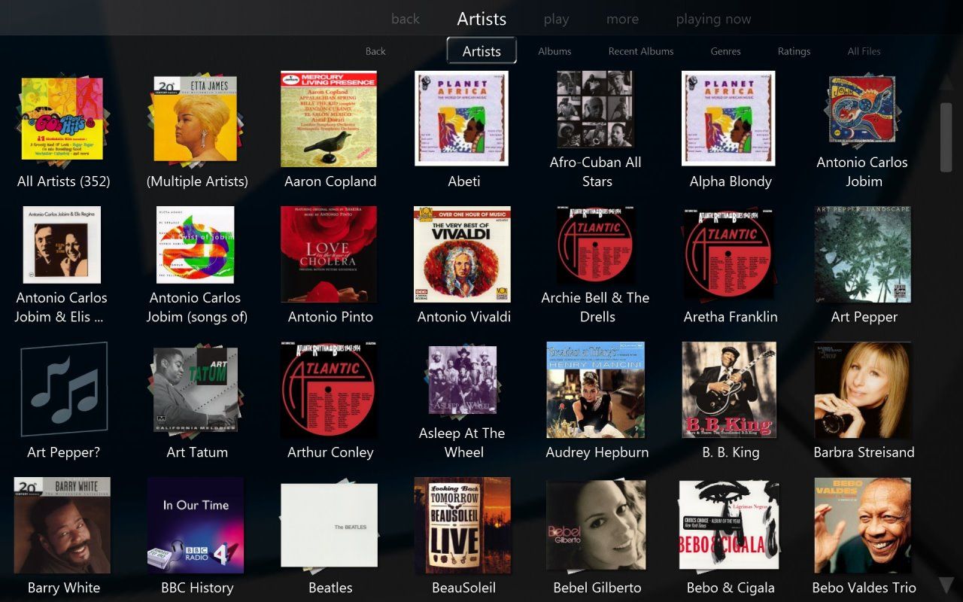
Task: Switch to the Genres tab
Action: (x=725, y=51)
